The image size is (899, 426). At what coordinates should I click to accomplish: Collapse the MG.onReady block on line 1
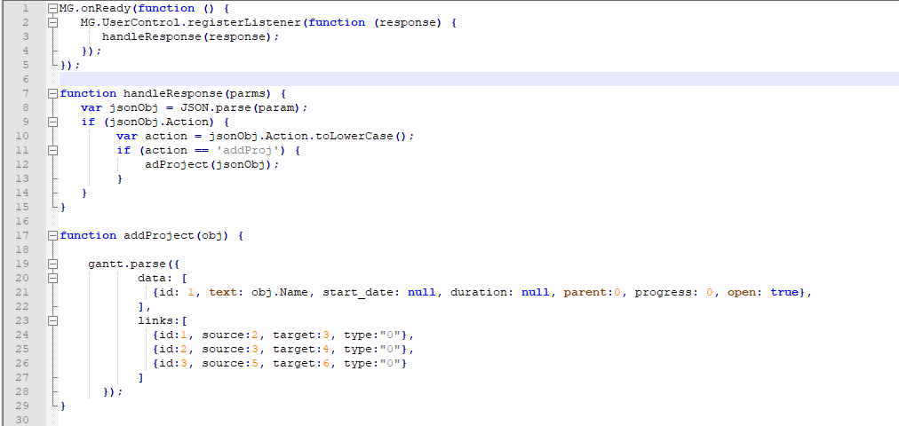(52, 9)
